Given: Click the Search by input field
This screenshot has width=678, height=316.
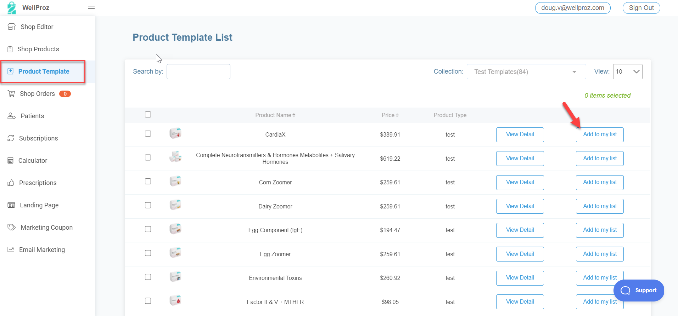Looking at the screenshot, I should point(198,72).
